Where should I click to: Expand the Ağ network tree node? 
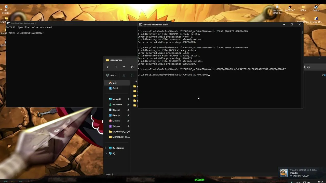[x=106, y=153]
